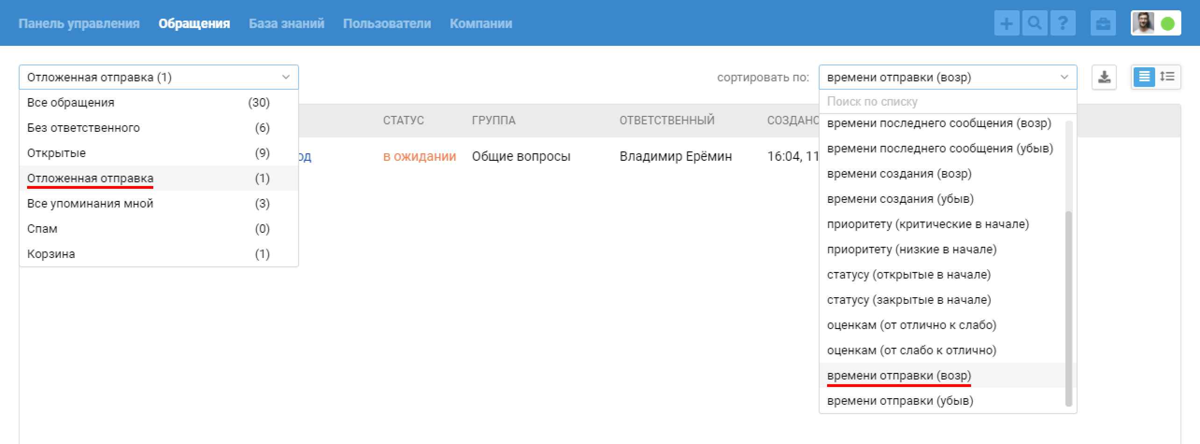Screen dimensions: 1200x444
Task: Click the download export icon
Action: point(1104,77)
